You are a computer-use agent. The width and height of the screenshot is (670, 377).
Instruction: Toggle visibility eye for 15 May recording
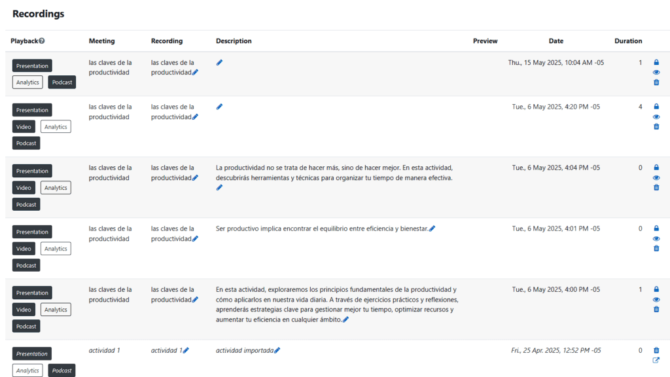(x=656, y=72)
